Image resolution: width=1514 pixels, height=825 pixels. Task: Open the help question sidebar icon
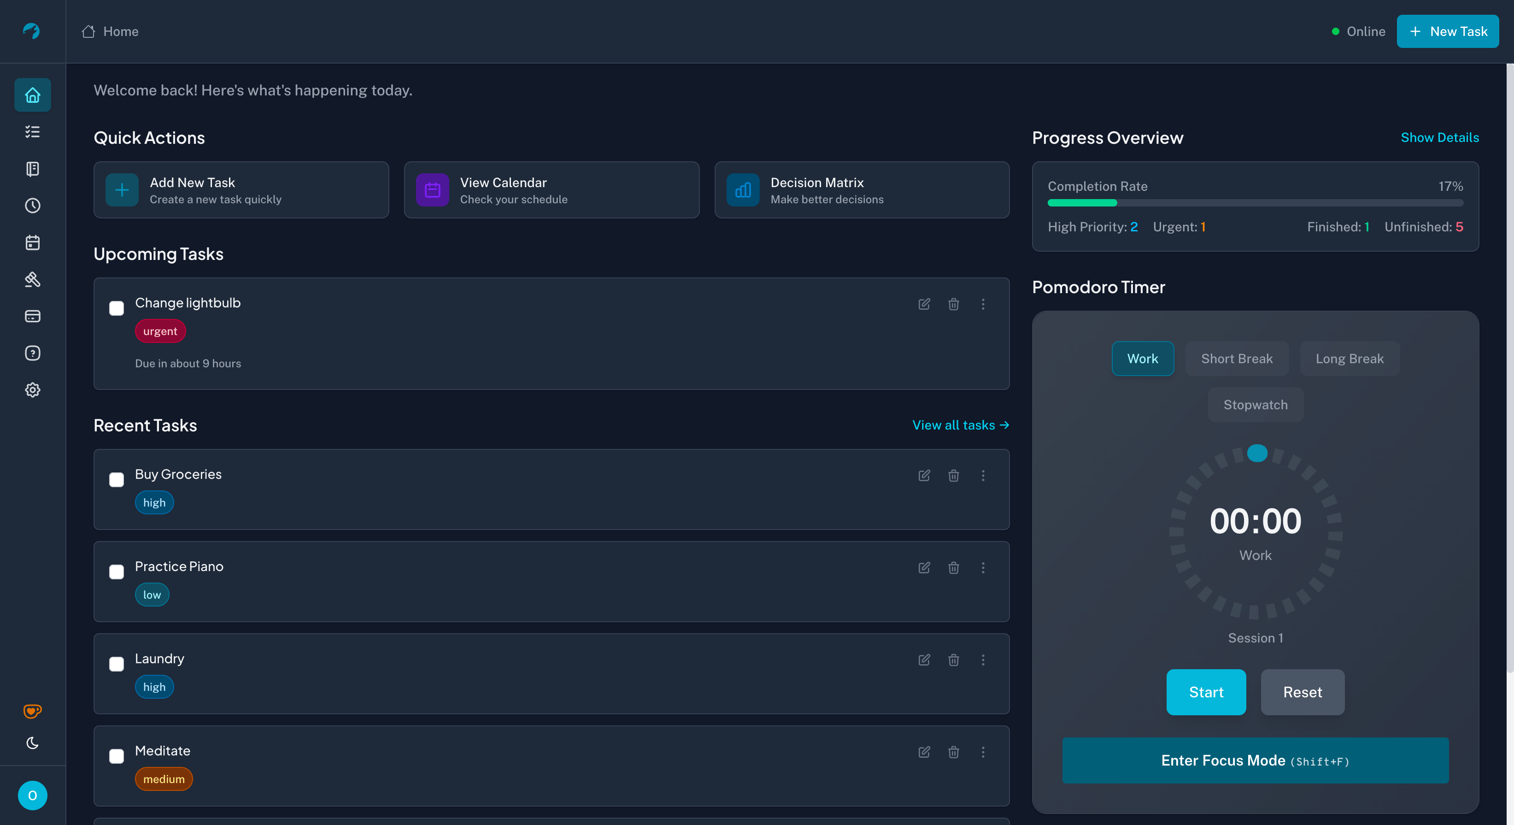coord(32,353)
